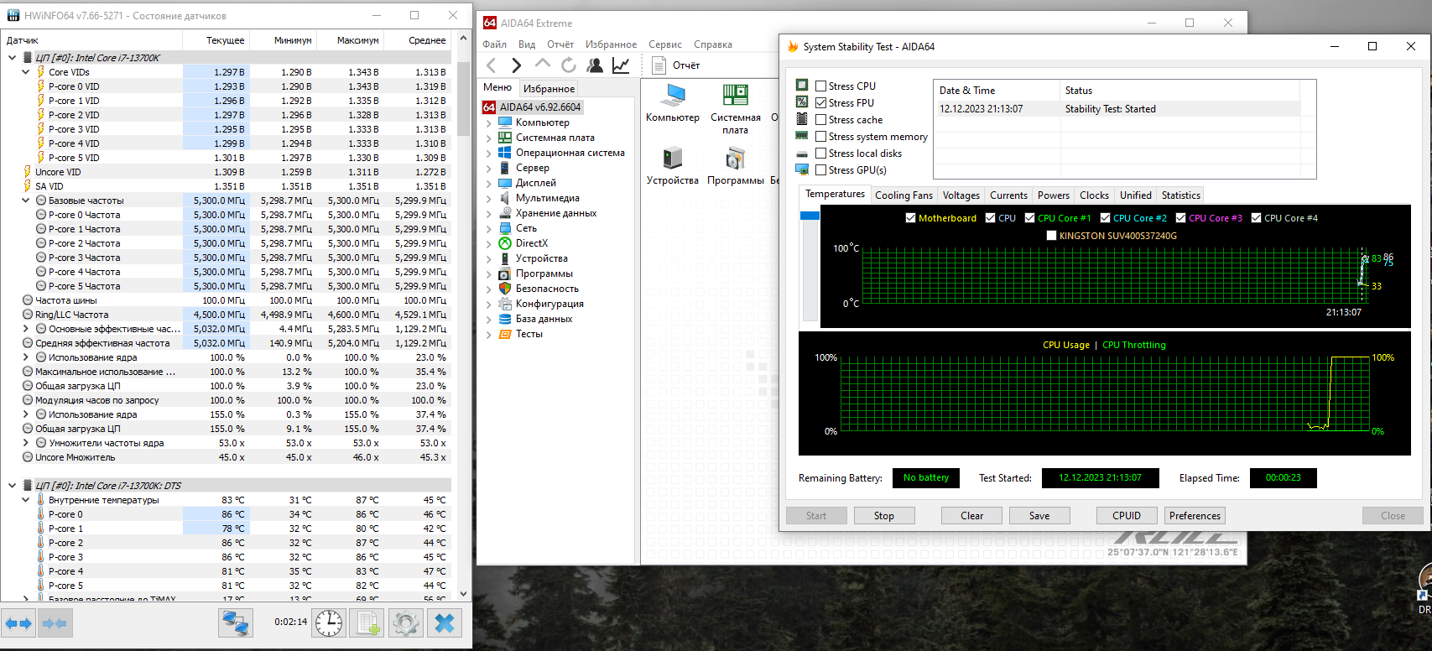The width and height of the screenshot is (1432, 651).
Task: Reset the HWiNFO clock timer icon
Action: click(x=329, y=623)
